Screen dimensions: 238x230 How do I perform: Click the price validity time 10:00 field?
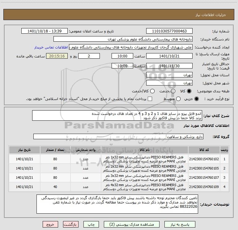(122, 66)
